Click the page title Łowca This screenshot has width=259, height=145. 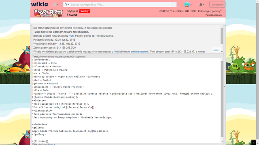click(x=72, y=15)
